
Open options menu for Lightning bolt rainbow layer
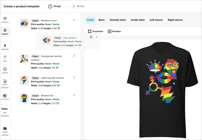(74, 77)
